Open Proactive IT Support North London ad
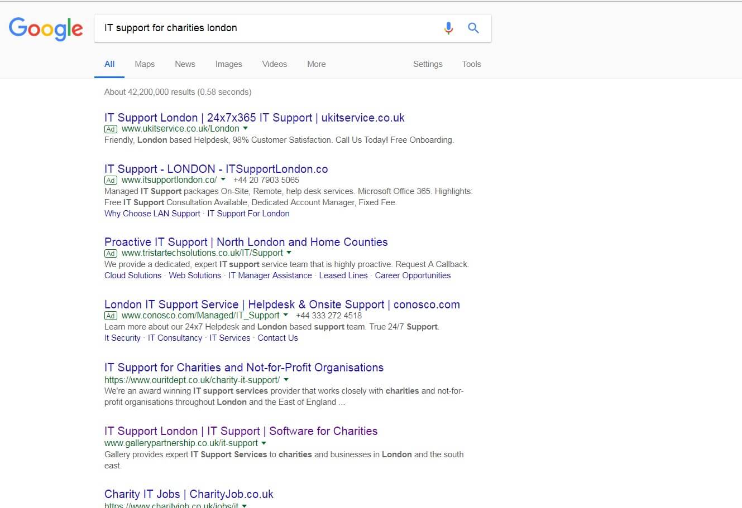This screenshot has height=508, width=742. coord(246,242)
